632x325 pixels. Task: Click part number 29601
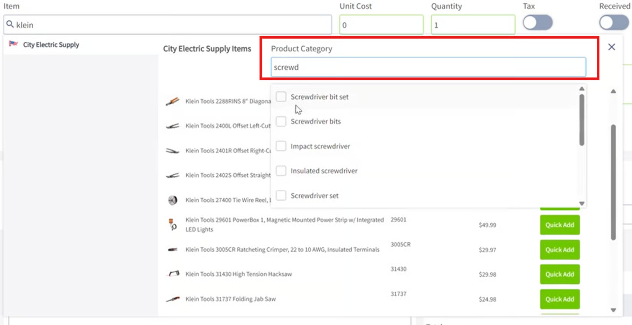click(398, 220)
